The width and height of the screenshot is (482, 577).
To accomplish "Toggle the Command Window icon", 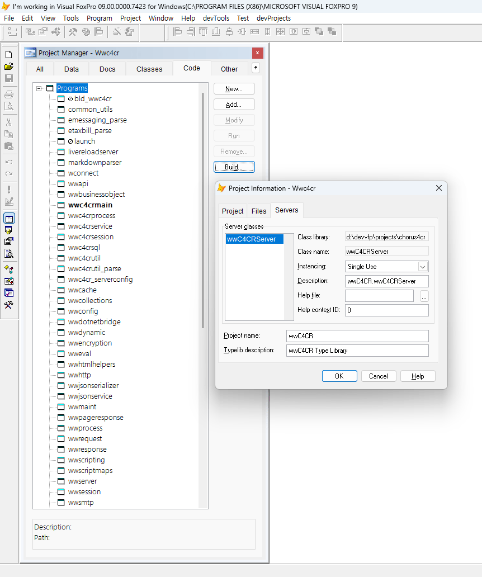I will pyautogui.click(x=9, y=219).
